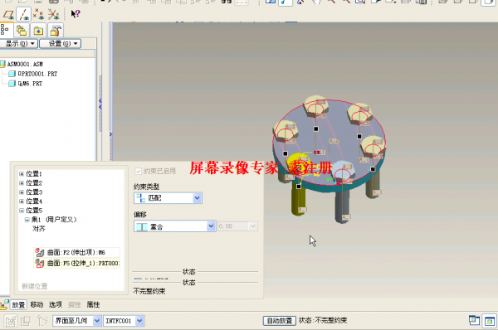
Task: Click the right-pointing browser sash arrow
Action: tap(110, 134)
